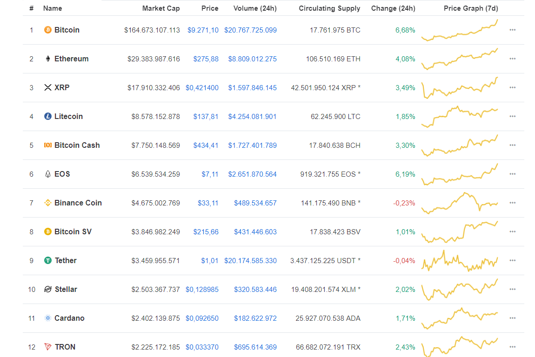Viewport: 535px width, 357px height.
Task: Click Tether change value -0,04%
Action: 404,260
